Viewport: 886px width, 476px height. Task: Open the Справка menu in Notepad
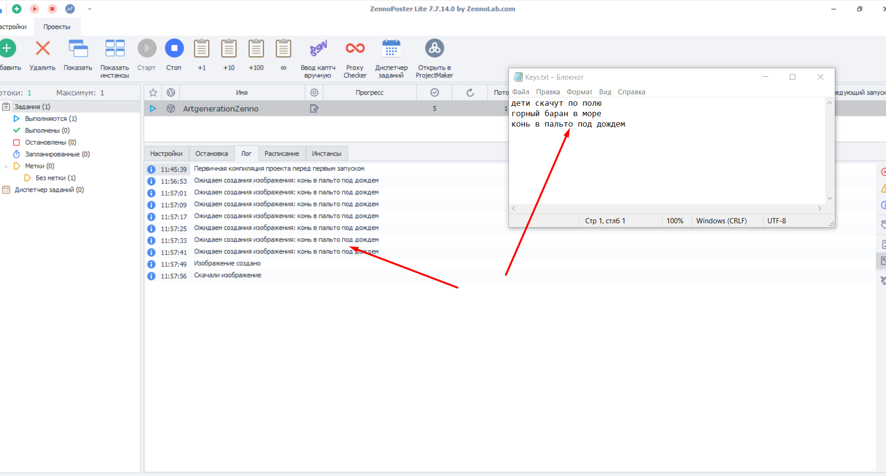(631, 92)
